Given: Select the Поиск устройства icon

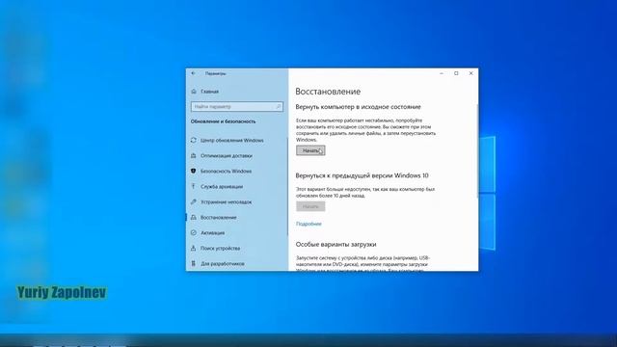Looking at the screenshot, I should [x=193, y=249].
